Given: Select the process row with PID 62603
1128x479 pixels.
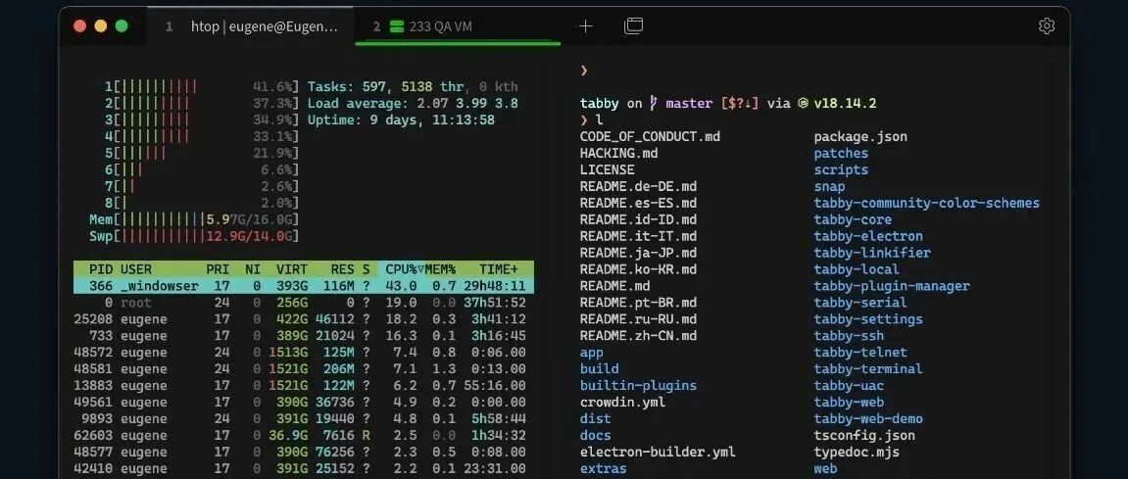Looking at the screenshot, I should click(304, 434).
